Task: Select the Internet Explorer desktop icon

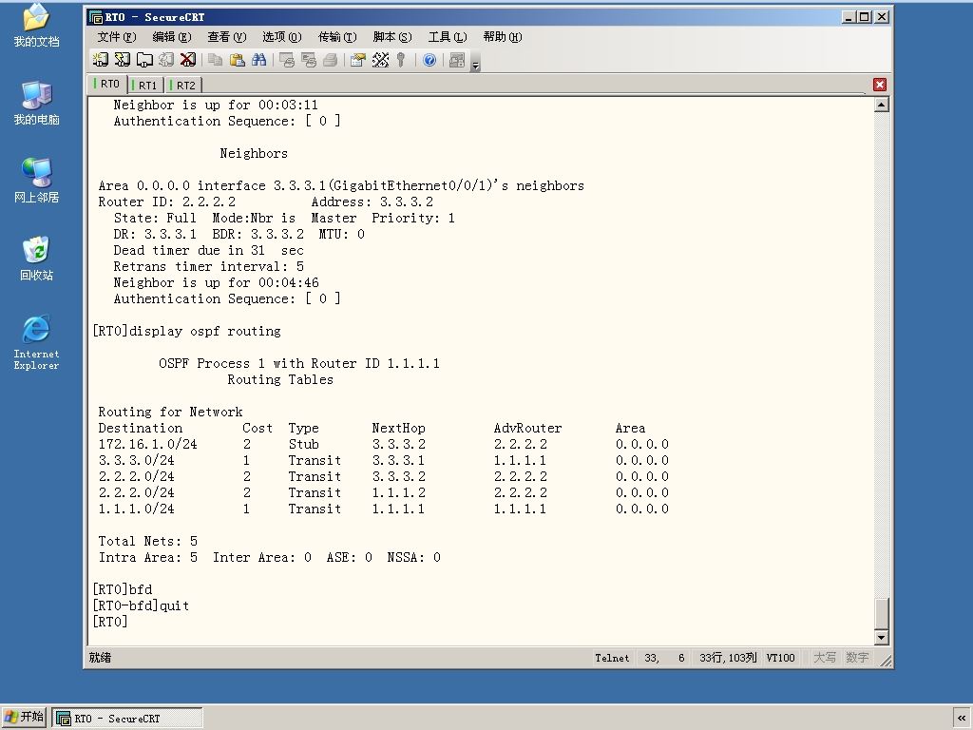Action: point(37,342)
